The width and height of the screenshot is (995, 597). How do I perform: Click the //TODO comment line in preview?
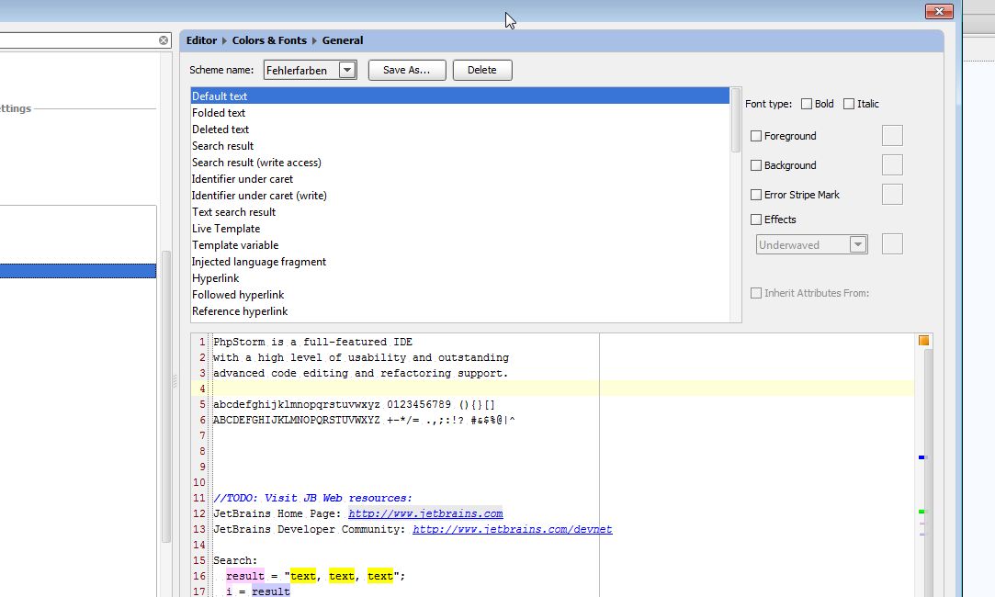pos(313,498)
